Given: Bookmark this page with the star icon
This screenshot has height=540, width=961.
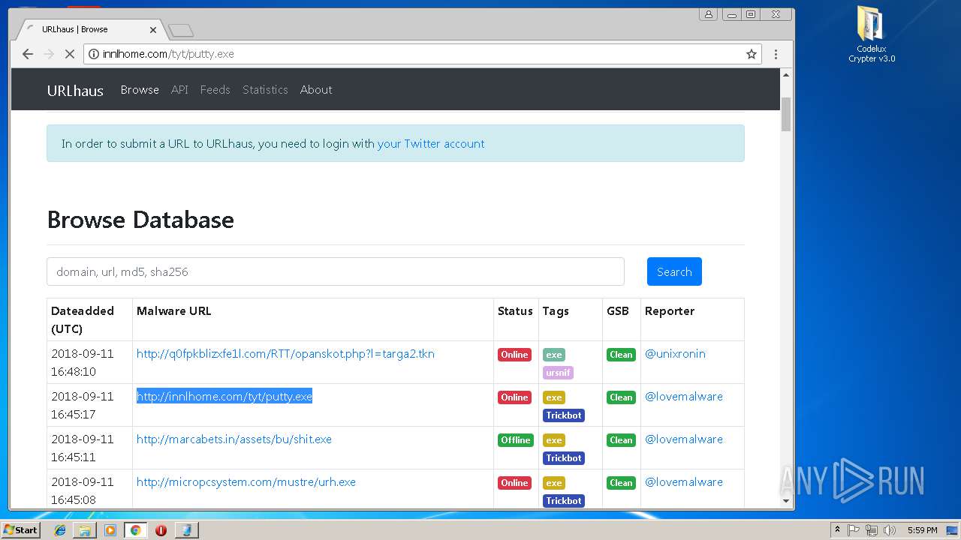Looking at the screenshot, I should (x=751, y=54).
